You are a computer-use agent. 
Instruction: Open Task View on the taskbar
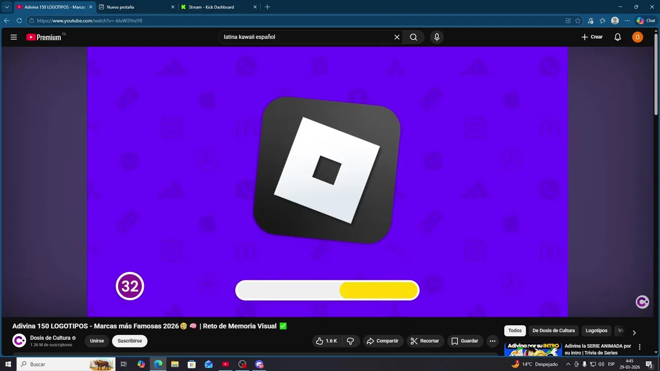[124, 364]
